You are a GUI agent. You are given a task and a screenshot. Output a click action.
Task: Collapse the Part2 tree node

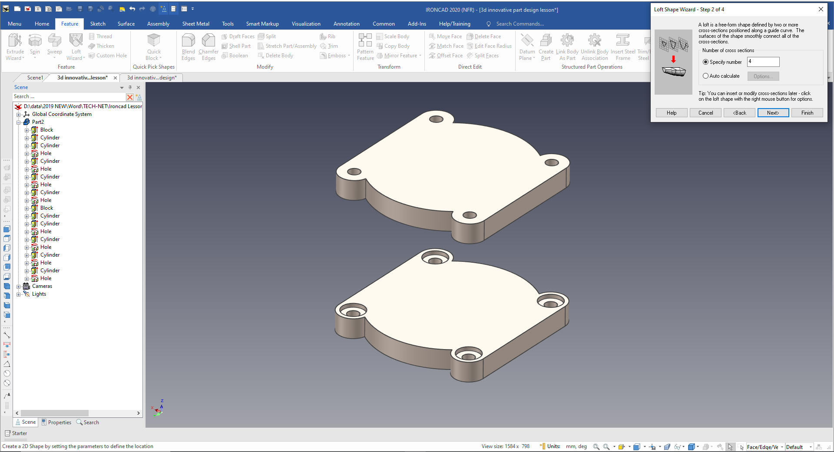pyautogui.click(x=19, y=122)
